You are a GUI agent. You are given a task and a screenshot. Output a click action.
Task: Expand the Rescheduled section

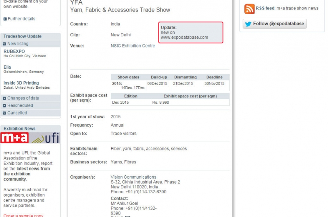click(20, 105)
